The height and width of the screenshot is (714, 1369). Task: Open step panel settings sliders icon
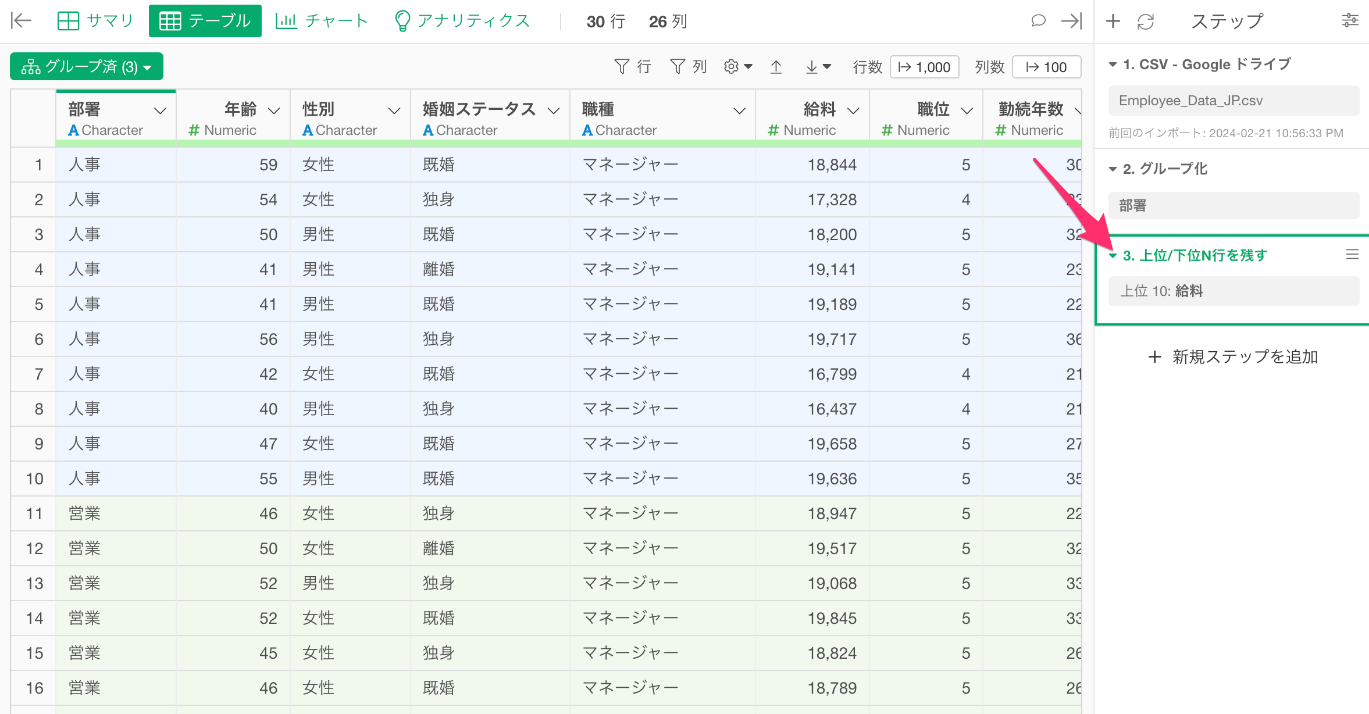point(1350,21)
